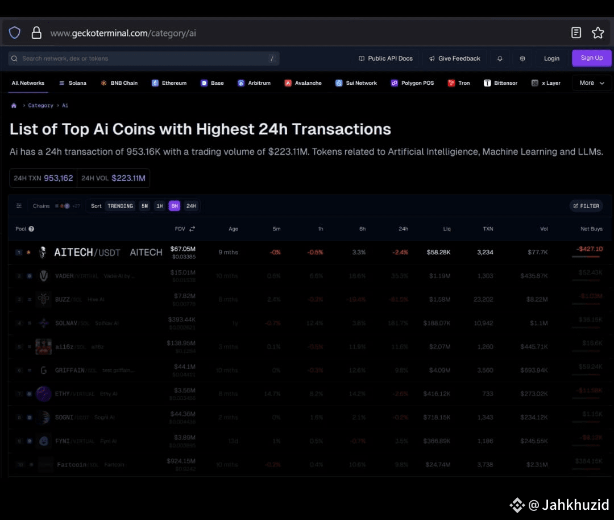Select the Solana network tab
The image size is (614, 520).
(x=73, y=83)
